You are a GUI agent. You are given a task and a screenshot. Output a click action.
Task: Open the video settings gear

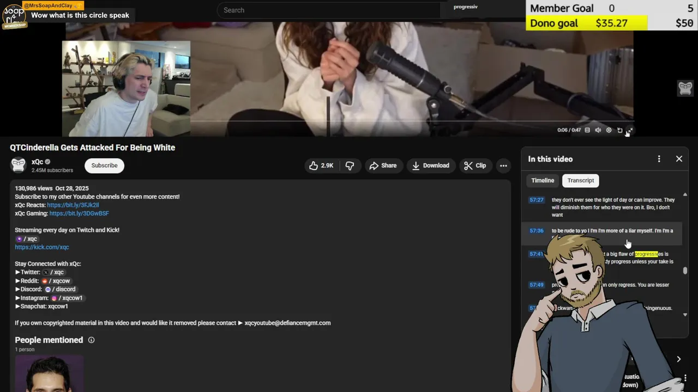tap(609, 130)
